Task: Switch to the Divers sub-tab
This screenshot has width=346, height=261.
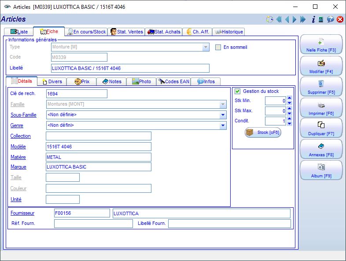Action: point(52,81)
